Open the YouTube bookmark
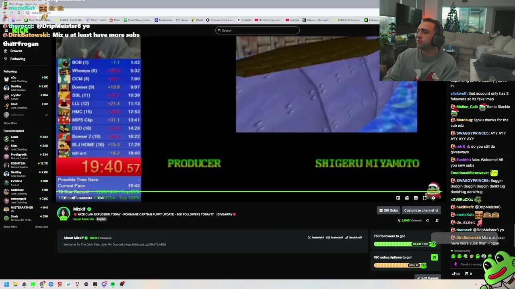 (x=293, y=20)
